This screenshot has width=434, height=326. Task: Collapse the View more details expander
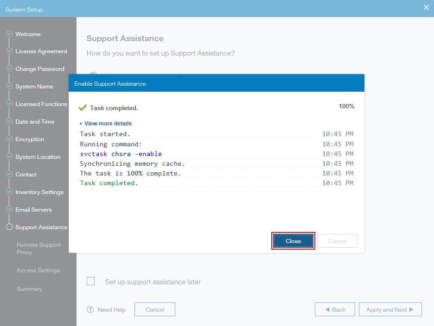coord(105,124)
